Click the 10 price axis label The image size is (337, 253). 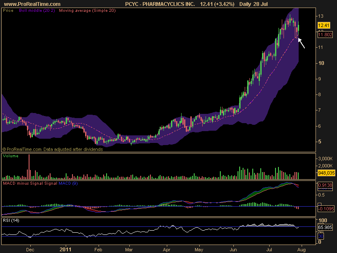(x=321, y=63)
